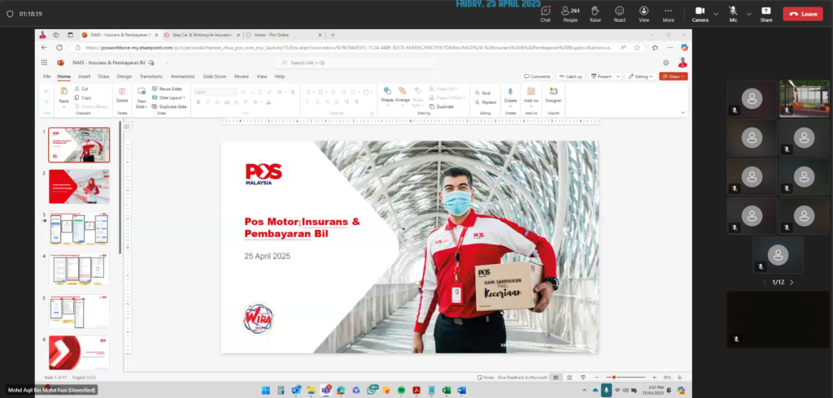The image size is (833, 398).
Task: Open the File menu
Action: pyautogui.click(x=46, y=76)
